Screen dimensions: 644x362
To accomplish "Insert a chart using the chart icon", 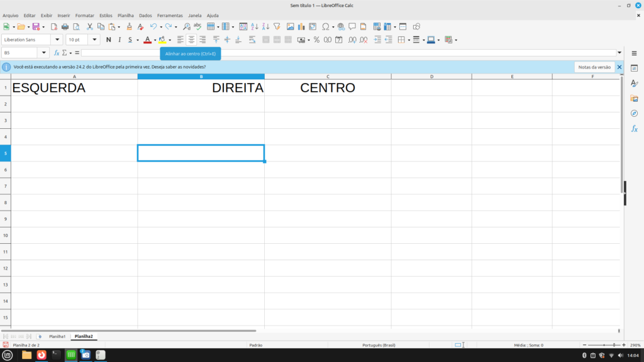I will pyautogui.click(x=301, y=27).
